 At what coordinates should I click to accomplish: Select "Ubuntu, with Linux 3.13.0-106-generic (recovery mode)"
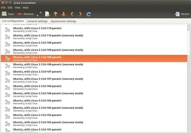coord(48,93)
